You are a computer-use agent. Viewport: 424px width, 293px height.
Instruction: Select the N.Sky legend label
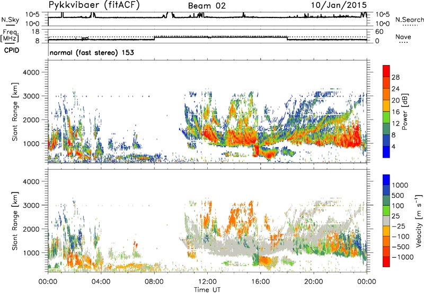(10, 20)
